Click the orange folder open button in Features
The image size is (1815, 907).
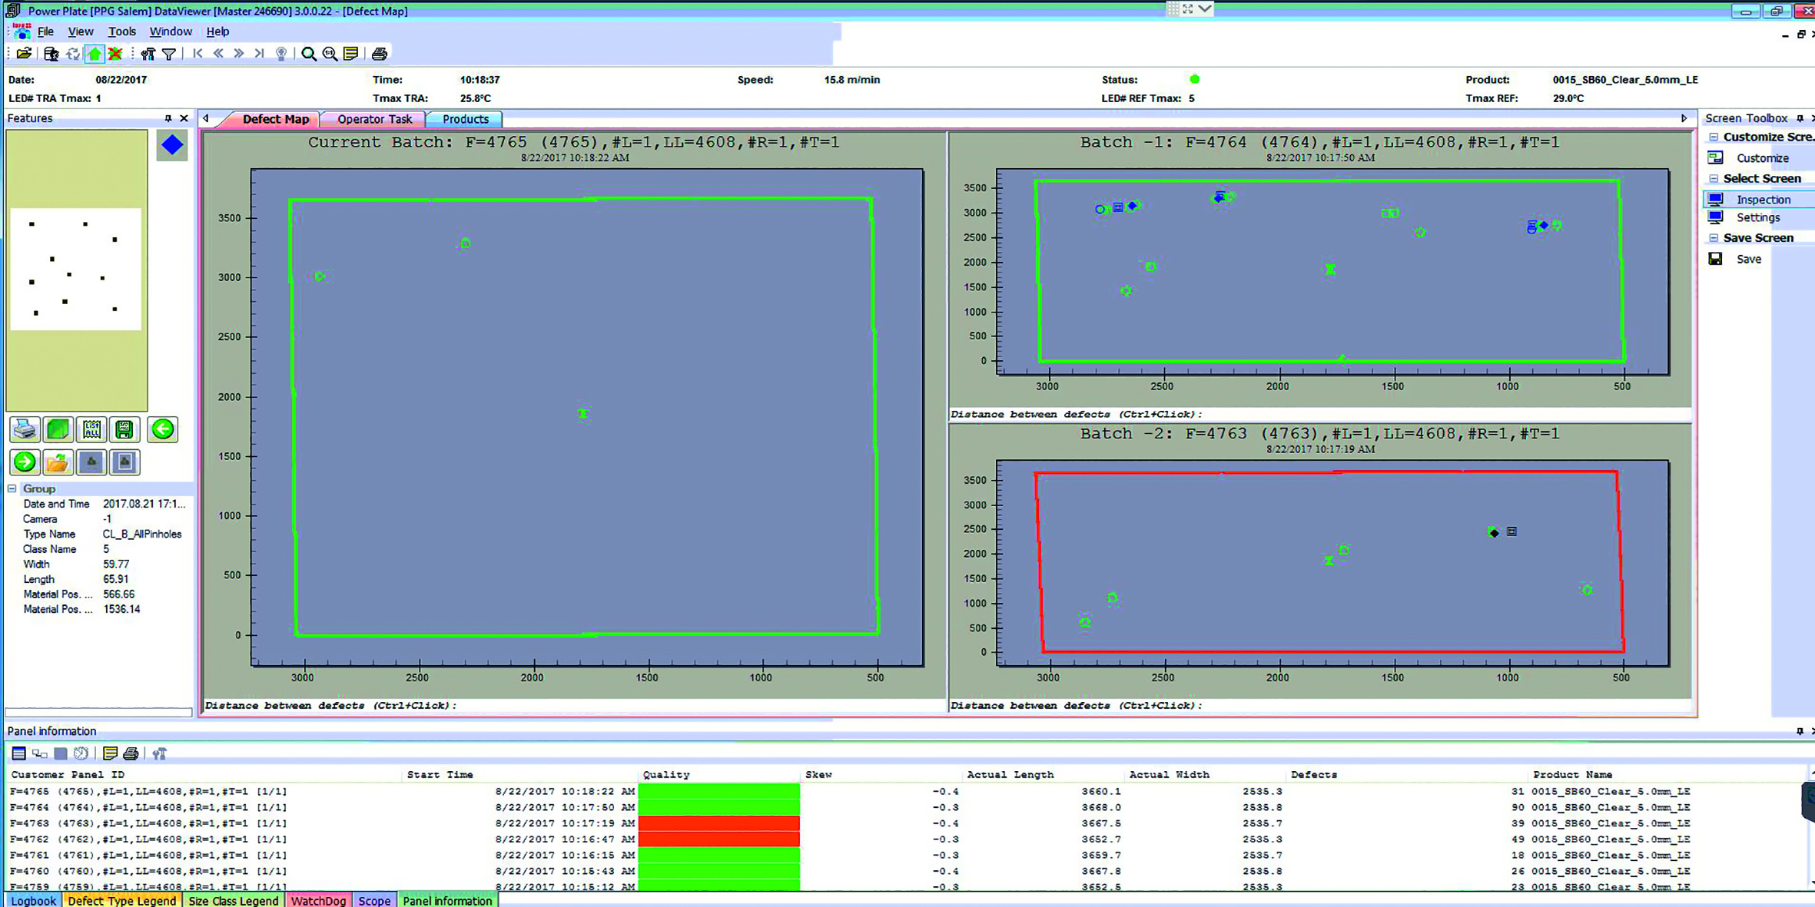pyautogui.click(x=58, y=462)
